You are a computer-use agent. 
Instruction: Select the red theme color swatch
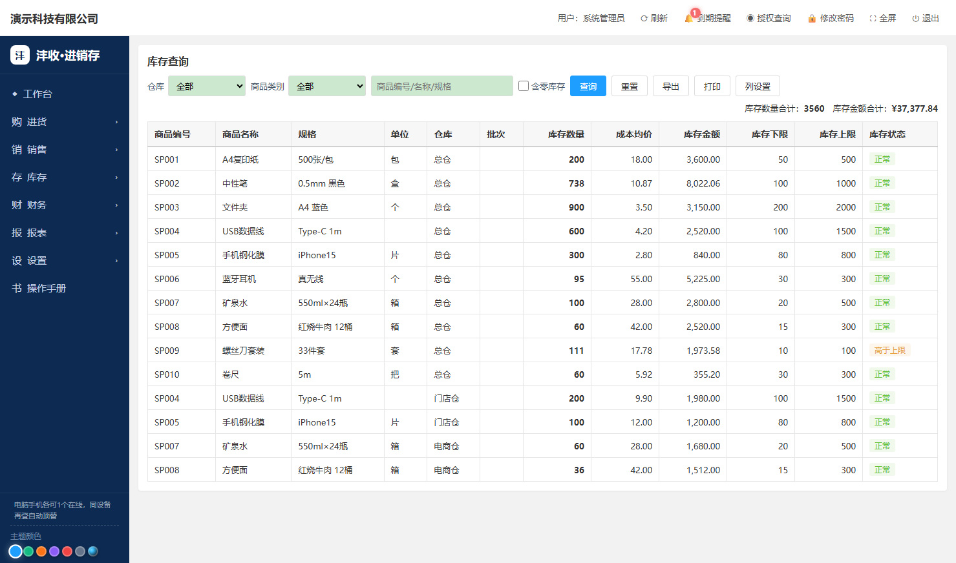[x=67, y=551]
